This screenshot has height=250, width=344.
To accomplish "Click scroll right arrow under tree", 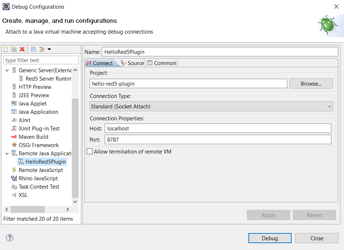I will [68, 210].
